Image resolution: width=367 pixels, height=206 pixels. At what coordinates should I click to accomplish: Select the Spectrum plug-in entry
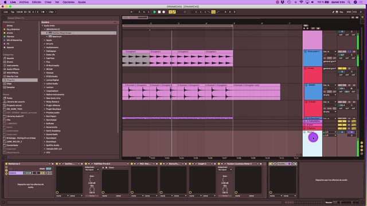(57, 37)
